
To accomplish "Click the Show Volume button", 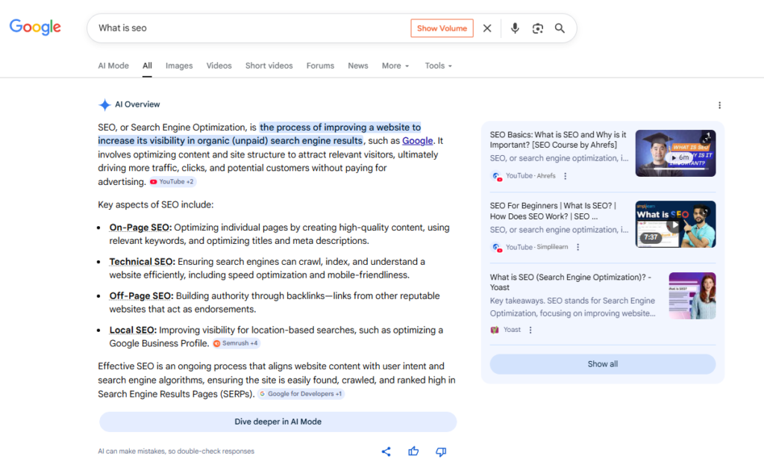I will (x=442, y=28).
